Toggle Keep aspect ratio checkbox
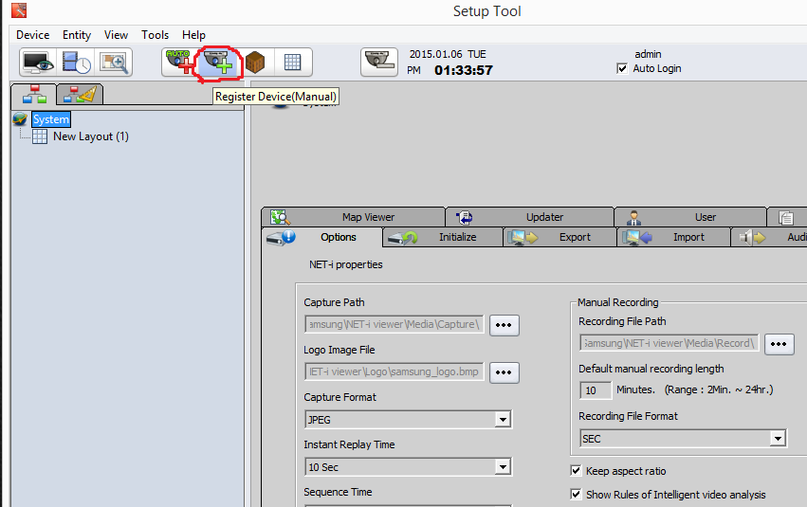 point(576,470)
